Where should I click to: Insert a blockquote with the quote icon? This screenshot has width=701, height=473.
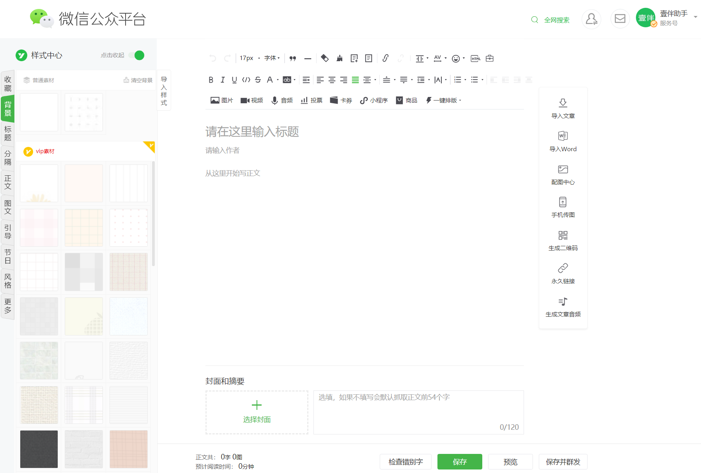tap(293, 58)
